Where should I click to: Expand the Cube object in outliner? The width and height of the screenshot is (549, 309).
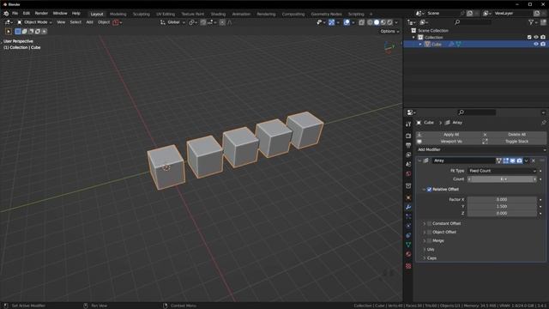[420, 44]
